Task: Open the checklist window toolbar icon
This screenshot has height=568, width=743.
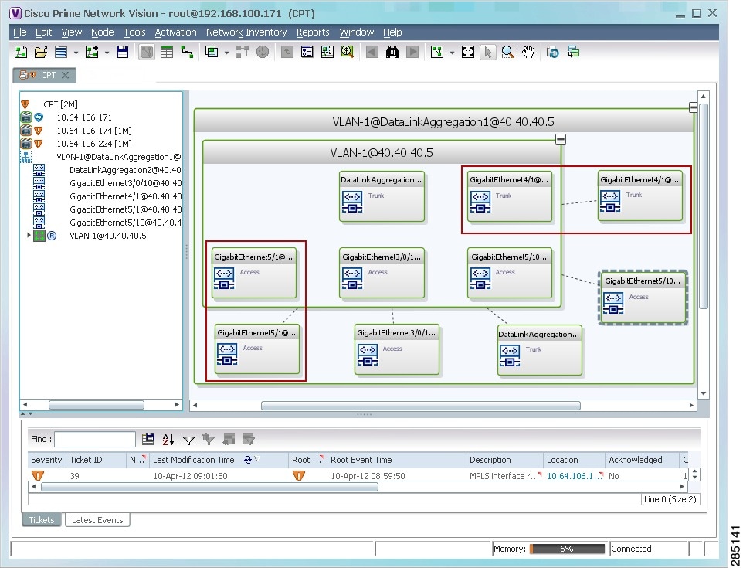Action: tap(307, 52)
